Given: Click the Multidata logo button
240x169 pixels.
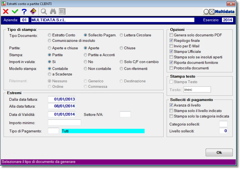Looking at the screenshot, I should coord(219,12).
